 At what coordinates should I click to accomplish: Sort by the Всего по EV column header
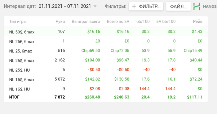coord(118,22)
